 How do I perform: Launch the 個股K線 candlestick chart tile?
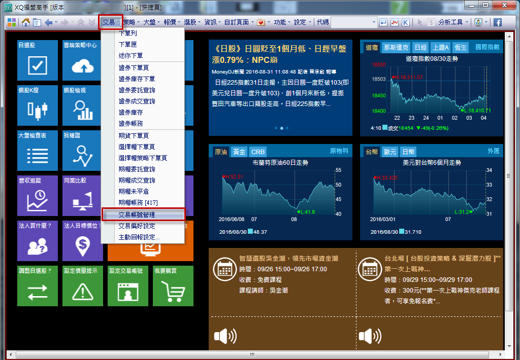tap(38, 105)
